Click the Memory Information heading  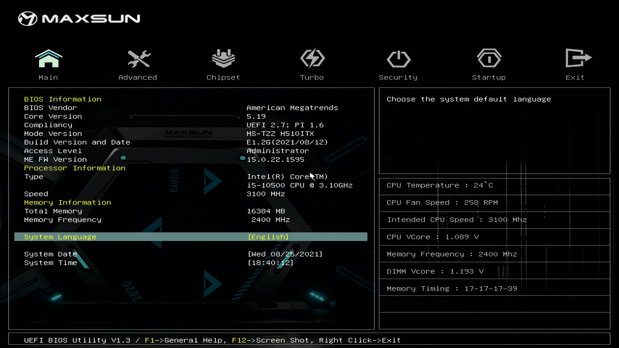[67, 202]
